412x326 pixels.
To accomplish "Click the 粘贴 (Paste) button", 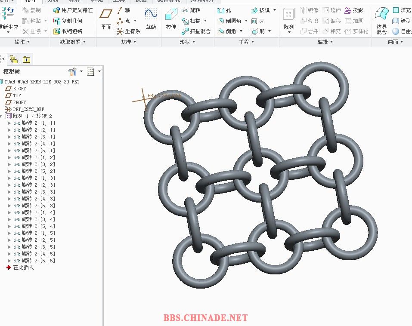I will 31,21.
